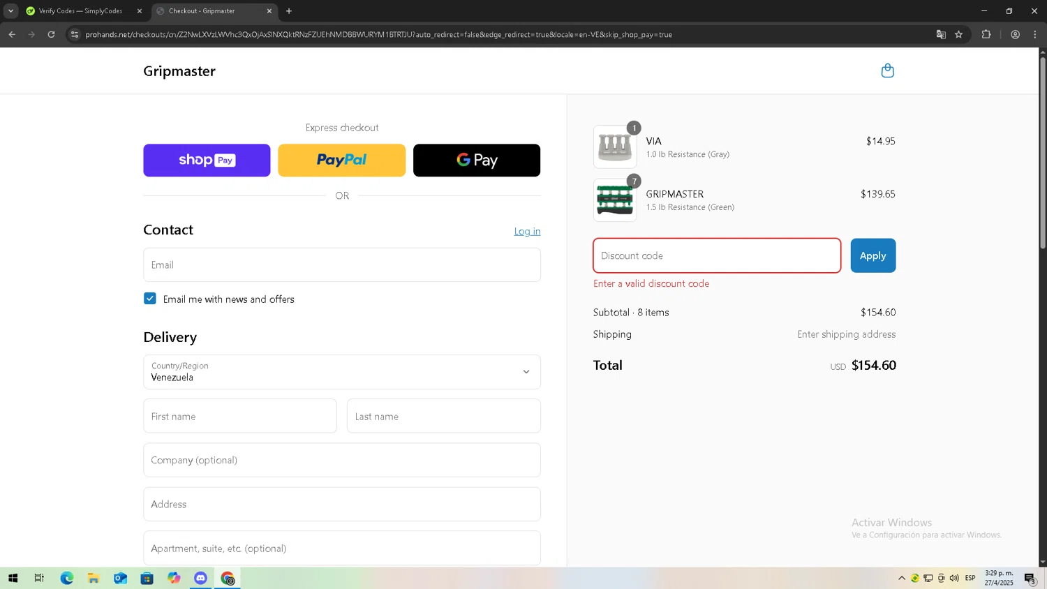
Task: Open Chrome from the taskbar
Action: (x=228, y=578)
